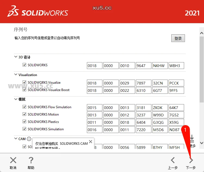Go back with the previous step arrow

tap(173, 160)
